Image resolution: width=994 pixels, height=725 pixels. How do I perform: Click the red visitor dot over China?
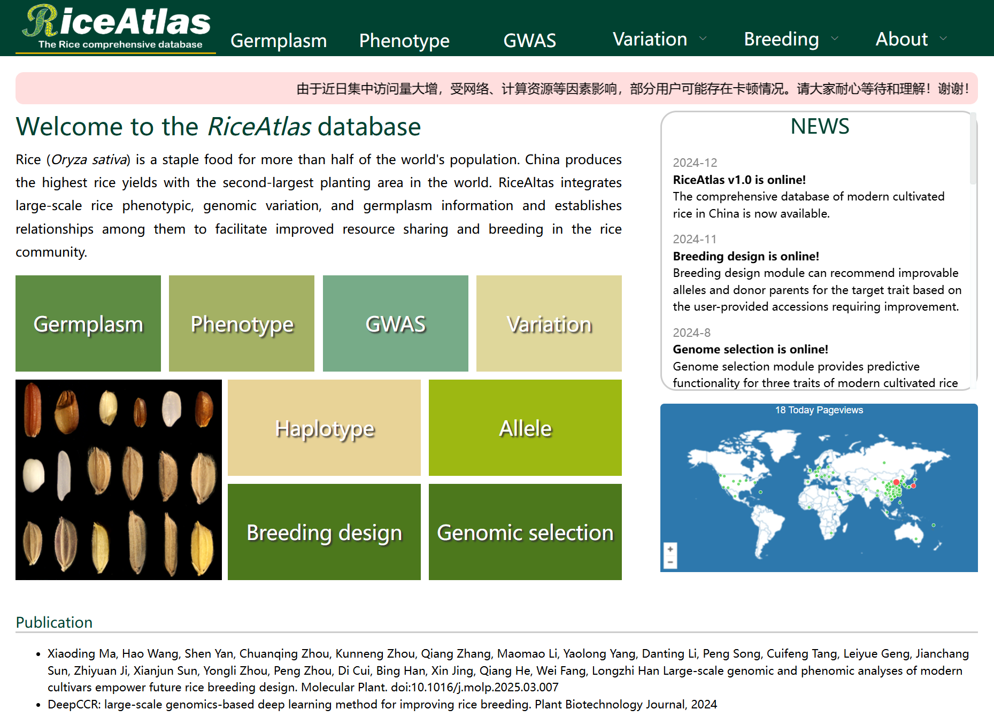pos(896,482)
